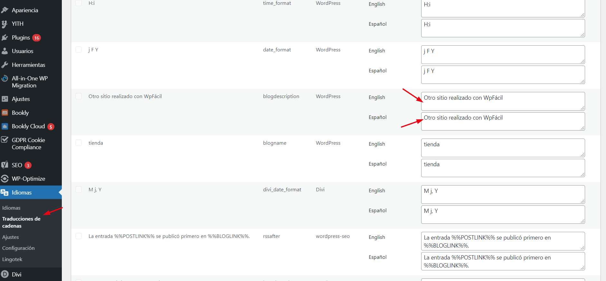Click the Herramientas wrench icon
The height and width of the screenshot is (281, 606).
5,65
